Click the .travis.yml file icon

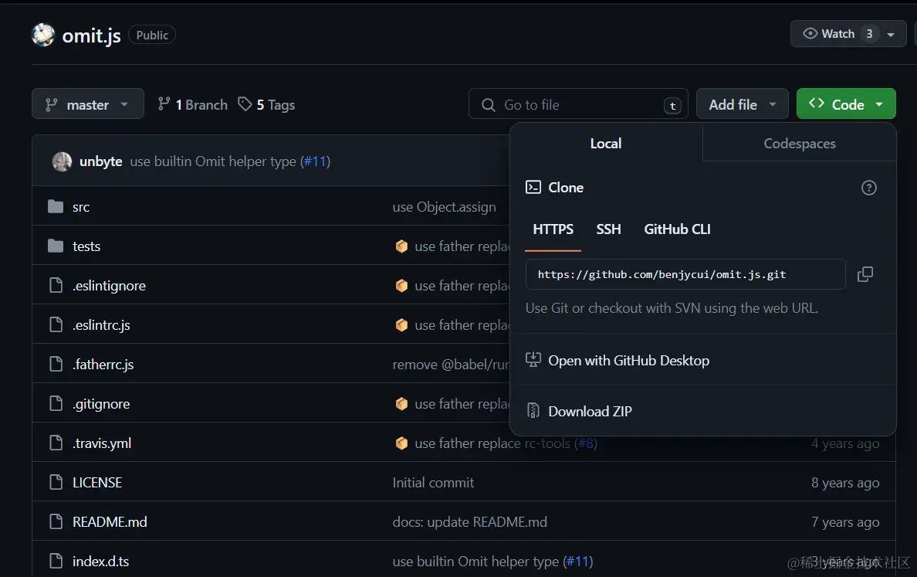(56, 443)
